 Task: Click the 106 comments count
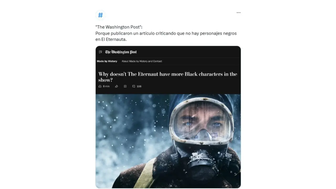tap(139, 86)
